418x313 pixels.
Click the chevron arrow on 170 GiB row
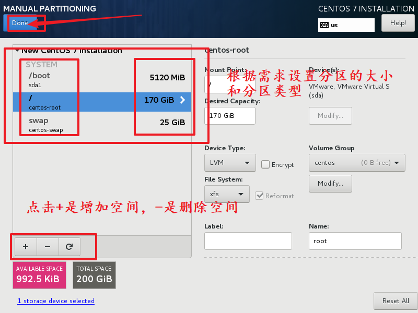tap(182, 100)
